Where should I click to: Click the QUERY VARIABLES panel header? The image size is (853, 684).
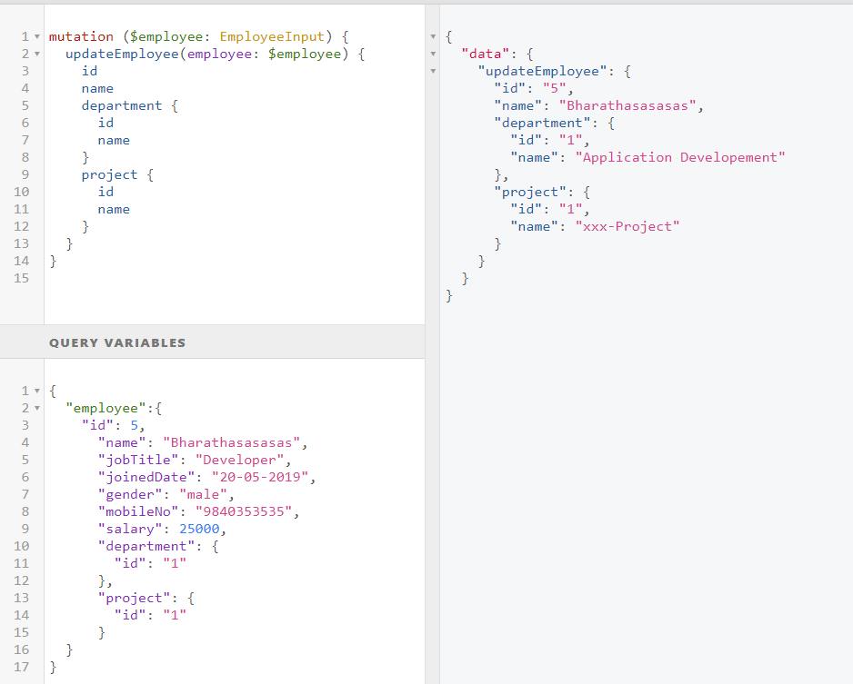coord(212,342)
